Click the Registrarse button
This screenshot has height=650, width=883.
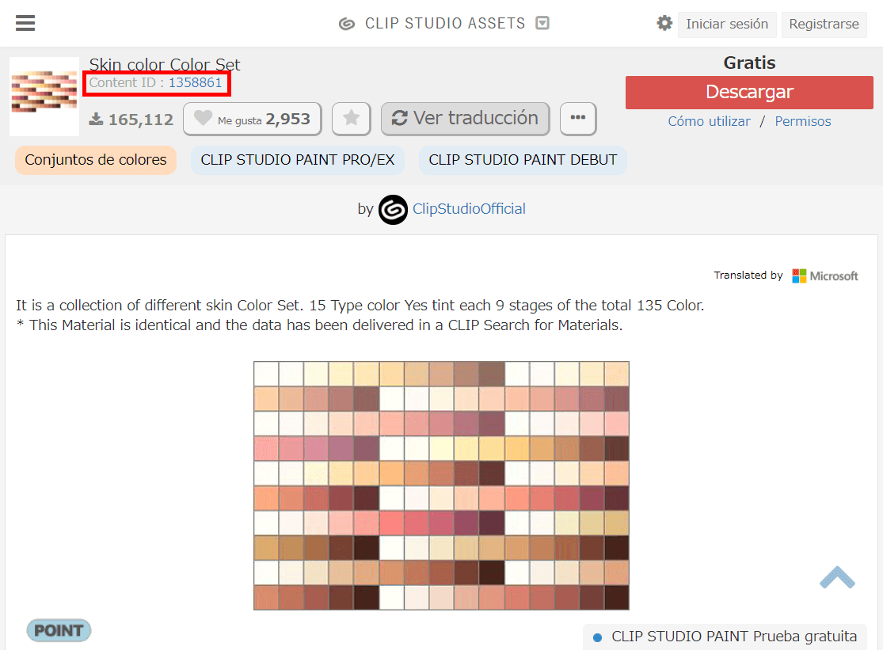tap(824, 24)
